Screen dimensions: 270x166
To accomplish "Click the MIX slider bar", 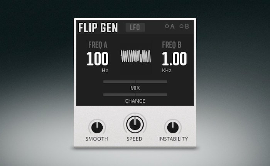I will (135, 82).
